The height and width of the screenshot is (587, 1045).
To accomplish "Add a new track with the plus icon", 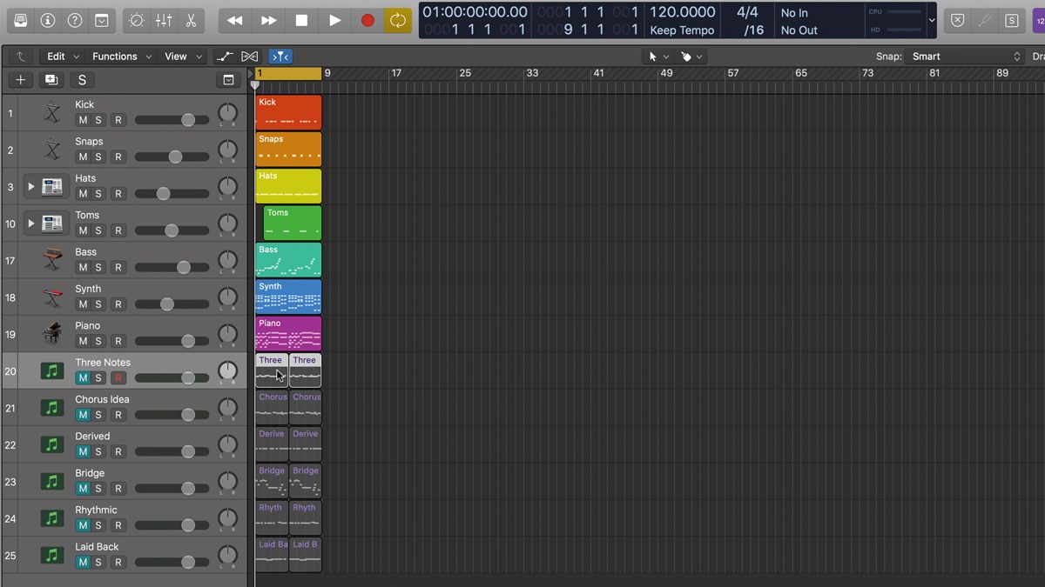I will pyautogui.click(x=19, y=79).
